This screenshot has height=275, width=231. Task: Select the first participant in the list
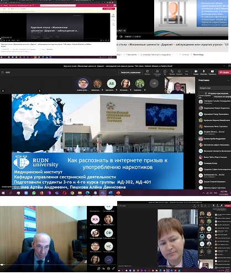pos(214,102)
